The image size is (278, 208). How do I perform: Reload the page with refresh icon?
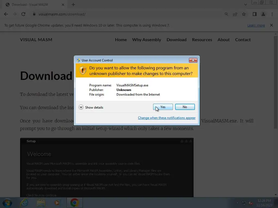[23, 14]
